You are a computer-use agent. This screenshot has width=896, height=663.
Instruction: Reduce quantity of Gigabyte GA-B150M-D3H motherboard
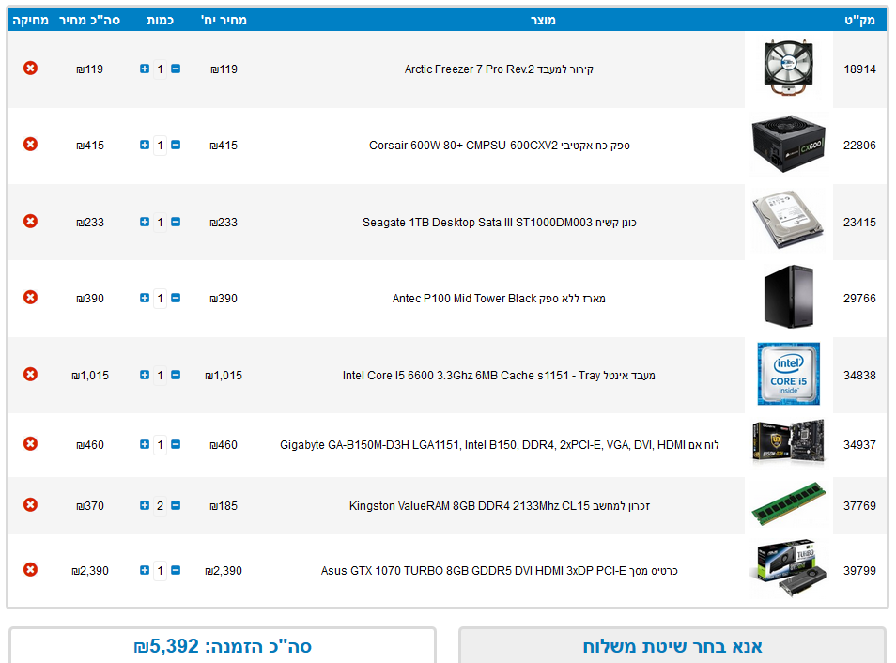point(176,444)
